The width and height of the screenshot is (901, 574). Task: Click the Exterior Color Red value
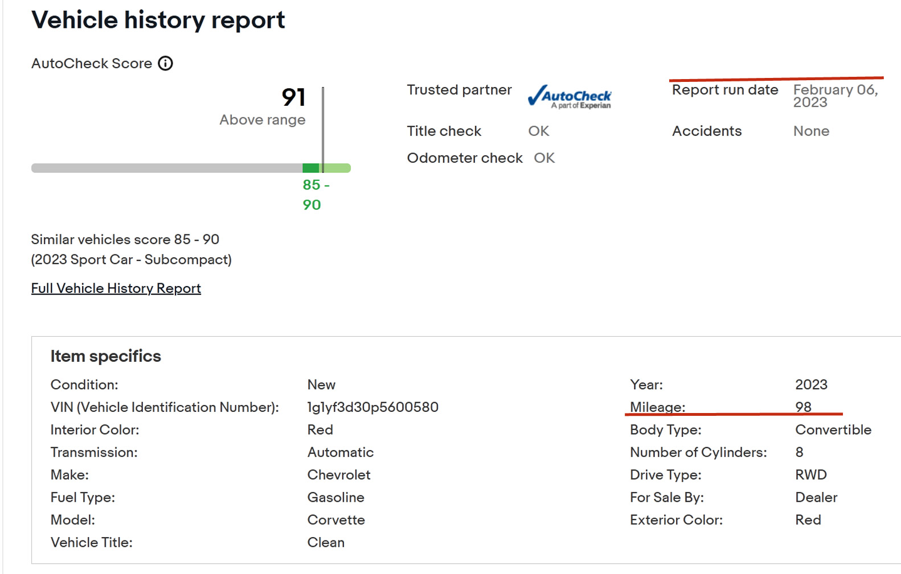coord(808,520)
